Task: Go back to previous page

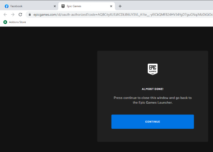Action: [5, 15]
